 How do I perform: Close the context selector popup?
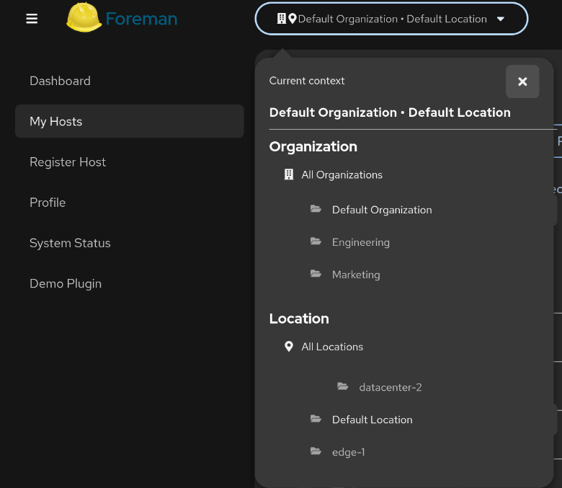(x=522, y=81)
